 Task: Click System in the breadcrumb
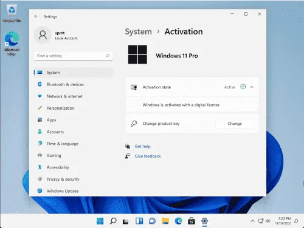pos(138,32)
